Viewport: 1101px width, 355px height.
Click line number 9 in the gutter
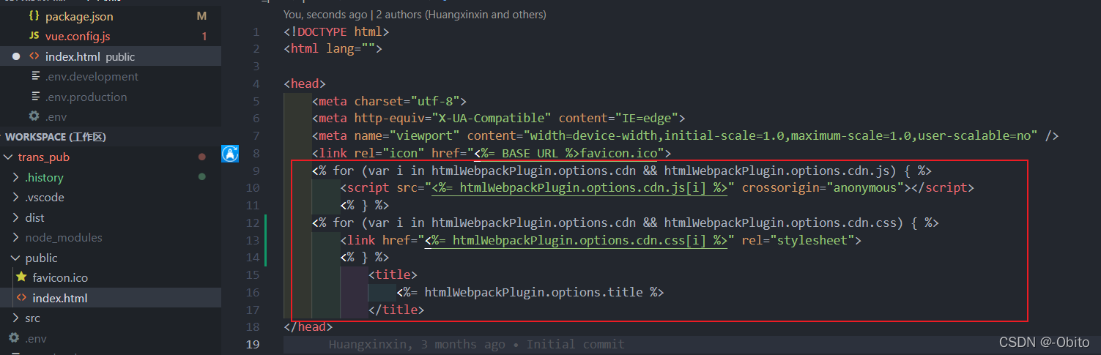tap(255, 171)
